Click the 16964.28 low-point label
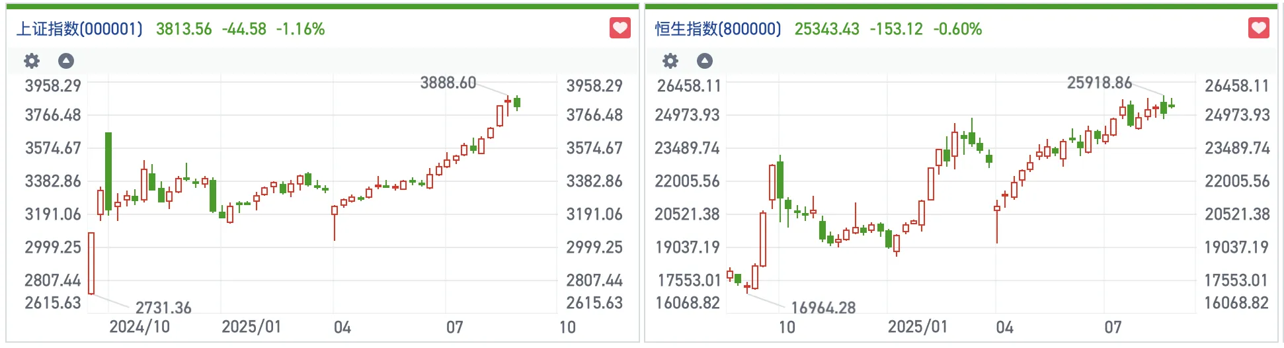The height and width of the screenshot is (348, 1284). (x=823, y=308)
